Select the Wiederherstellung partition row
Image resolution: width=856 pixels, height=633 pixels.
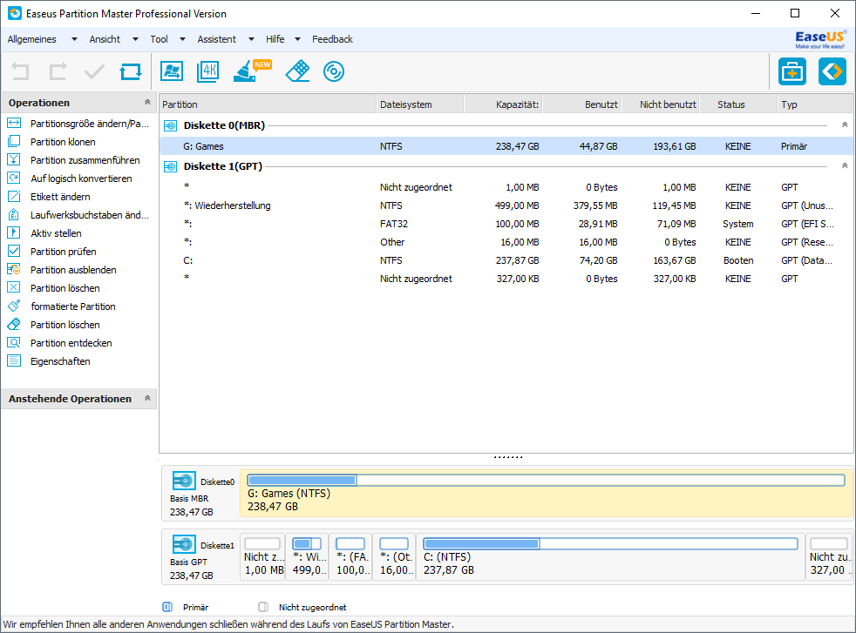click(506, 205)
